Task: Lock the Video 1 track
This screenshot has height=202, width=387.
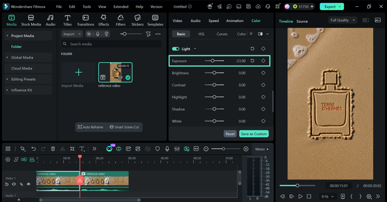Action: [x=7, y=184]
